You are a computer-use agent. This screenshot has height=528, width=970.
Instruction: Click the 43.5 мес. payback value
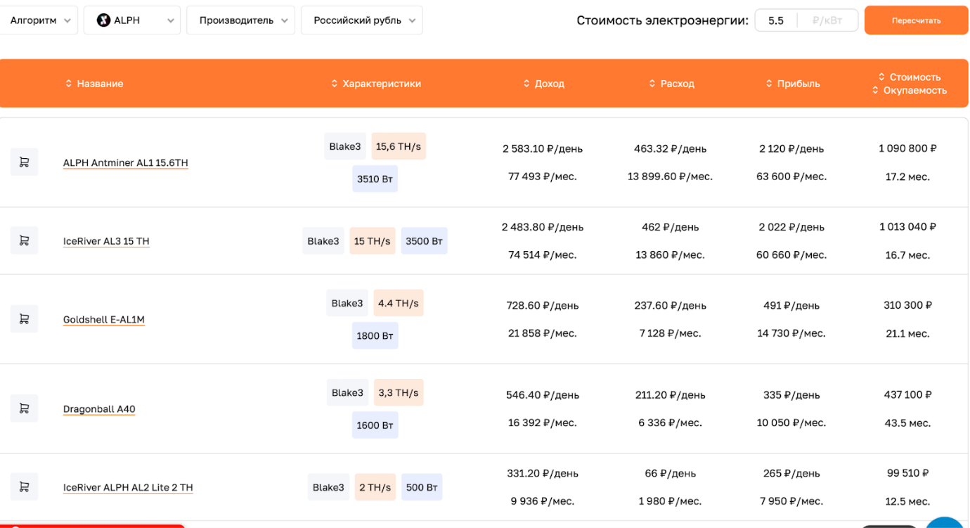point(908,423)
